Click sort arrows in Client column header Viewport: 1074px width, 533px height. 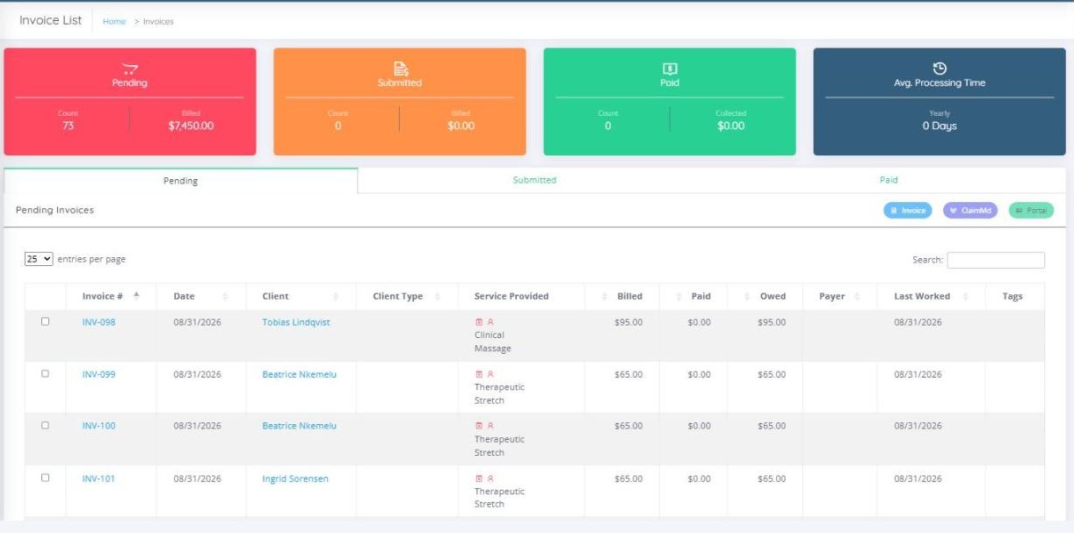click(336, 297)
